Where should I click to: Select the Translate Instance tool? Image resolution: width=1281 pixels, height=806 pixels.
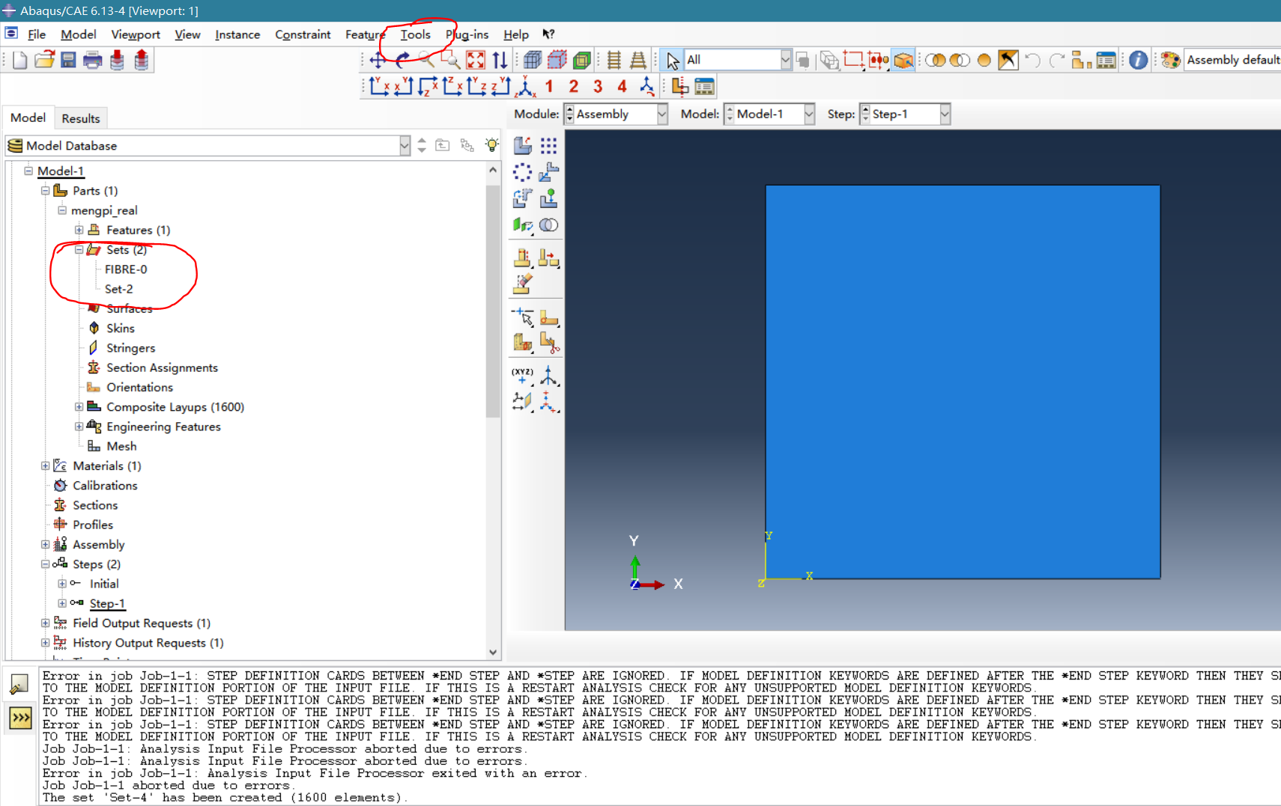tap(551, 171)
